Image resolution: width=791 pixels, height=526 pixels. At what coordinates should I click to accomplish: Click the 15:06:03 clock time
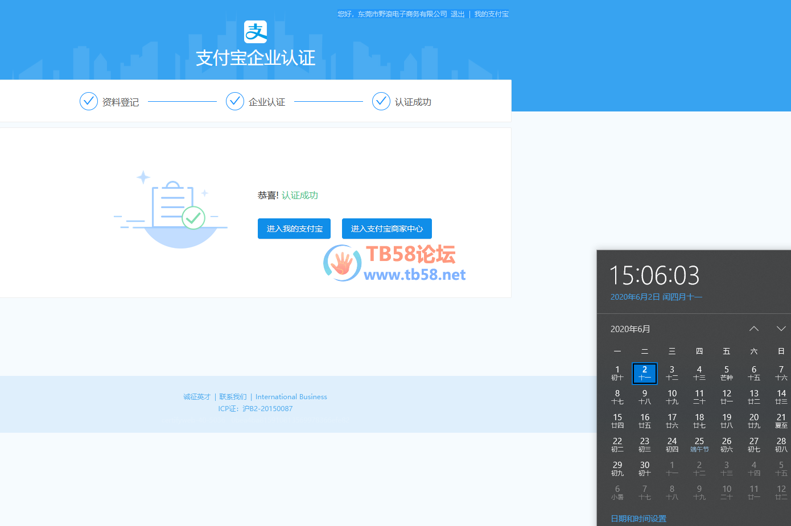tap(654, 276)
